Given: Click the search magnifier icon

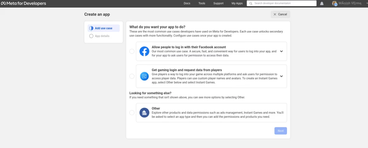Looking at the screenshot, I should tap(251, 3).
